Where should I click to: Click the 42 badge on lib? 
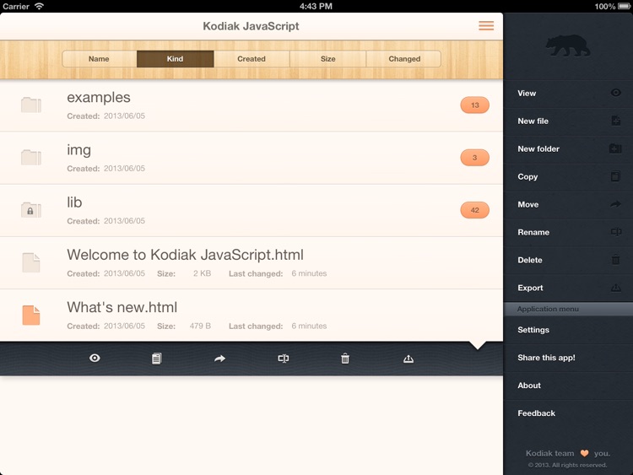[474, 210]
